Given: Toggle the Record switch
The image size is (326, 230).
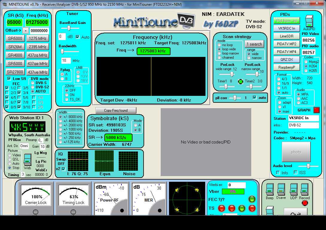Looking at the screenshot, I should pyautogui.click(x=304, y=189).
